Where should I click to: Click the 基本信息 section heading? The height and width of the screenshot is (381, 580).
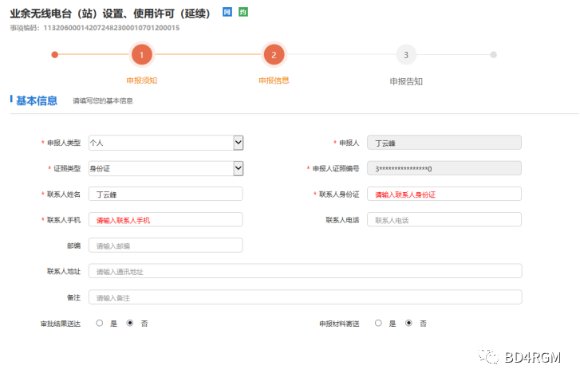[37, 100]
